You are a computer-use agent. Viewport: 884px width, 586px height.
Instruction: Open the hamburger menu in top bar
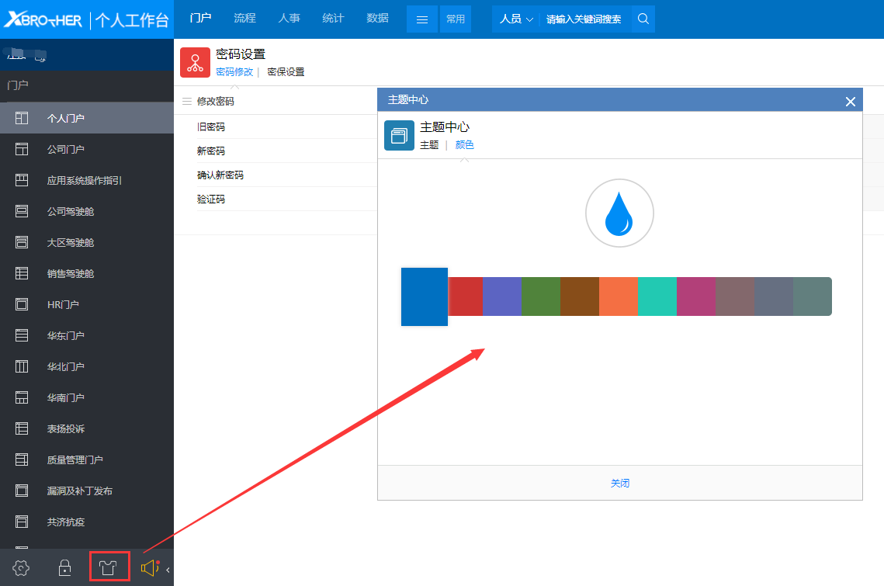point(422,19)
